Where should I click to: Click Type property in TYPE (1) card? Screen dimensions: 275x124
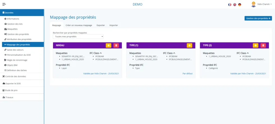137,68
